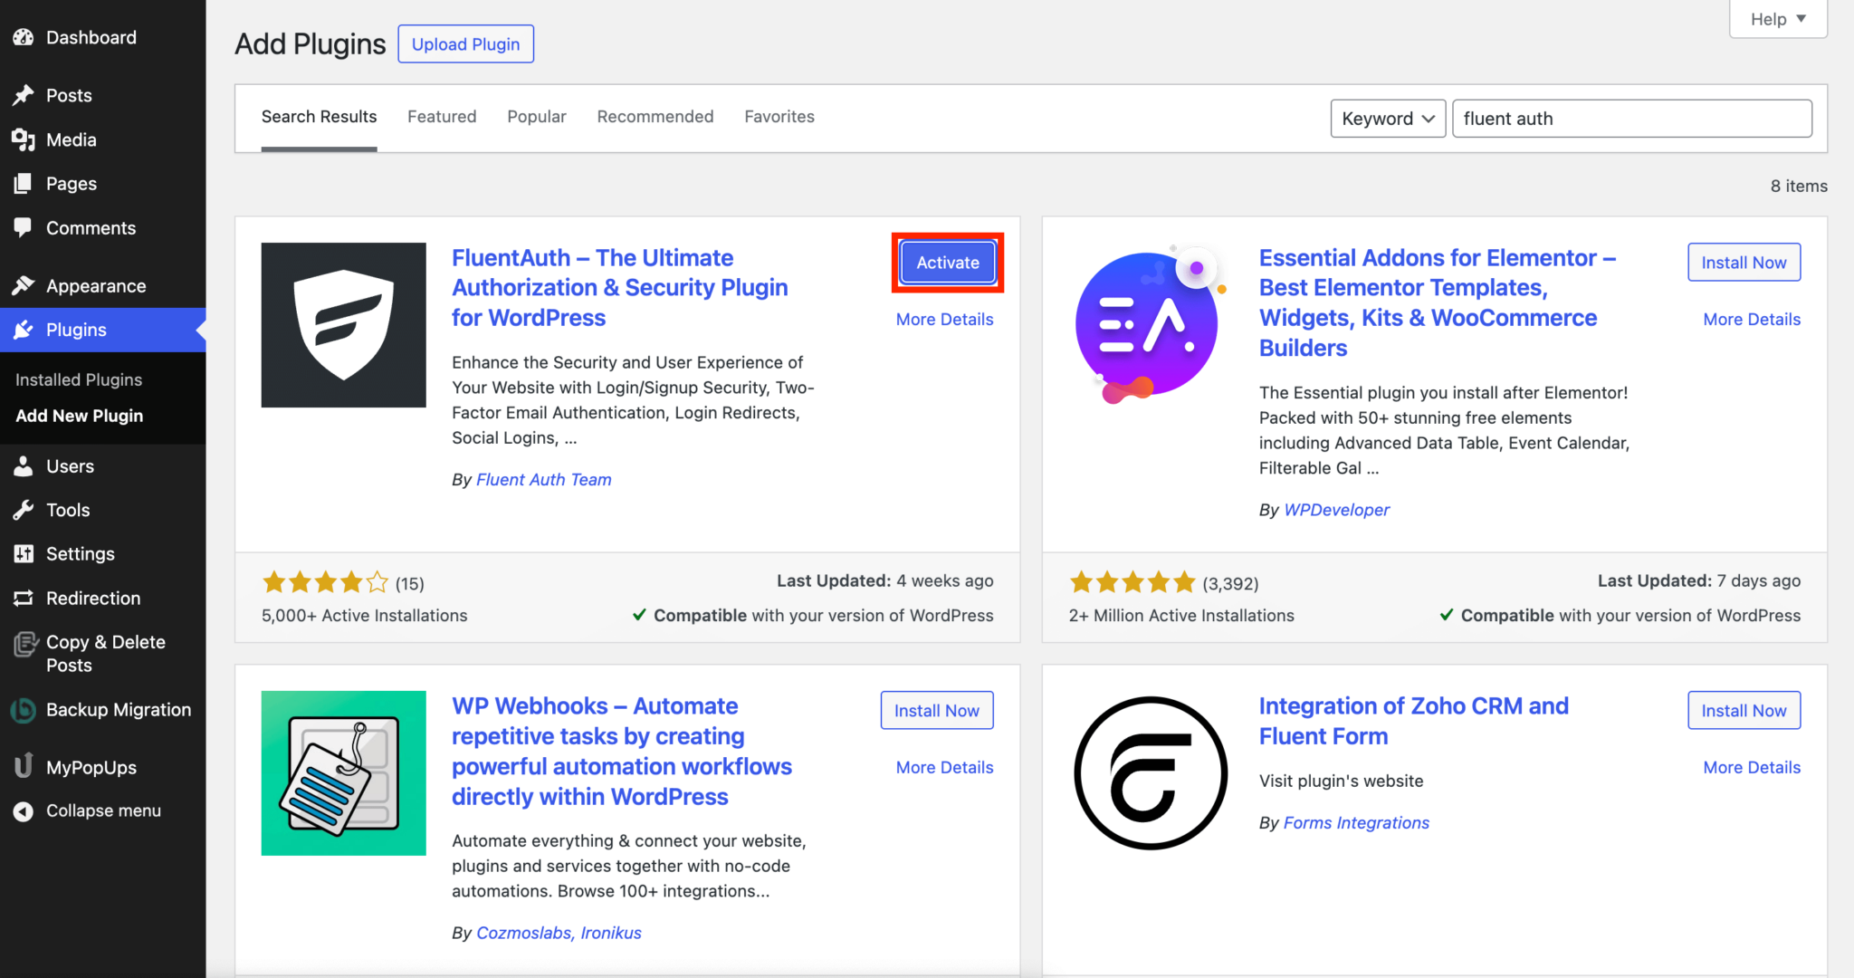Open Media via its sidebar icon
The width and height of the screenshot is (1854, 978).
pos(24,139)
